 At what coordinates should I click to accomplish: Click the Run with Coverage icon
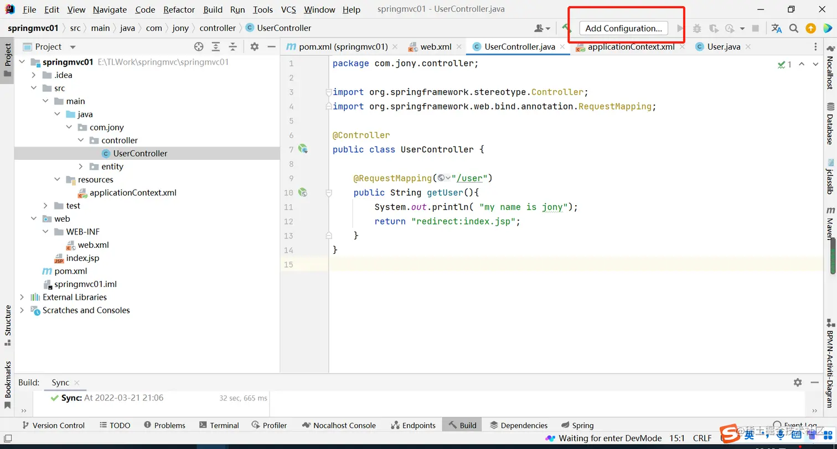pyautogui.click(x=714, y=28)
